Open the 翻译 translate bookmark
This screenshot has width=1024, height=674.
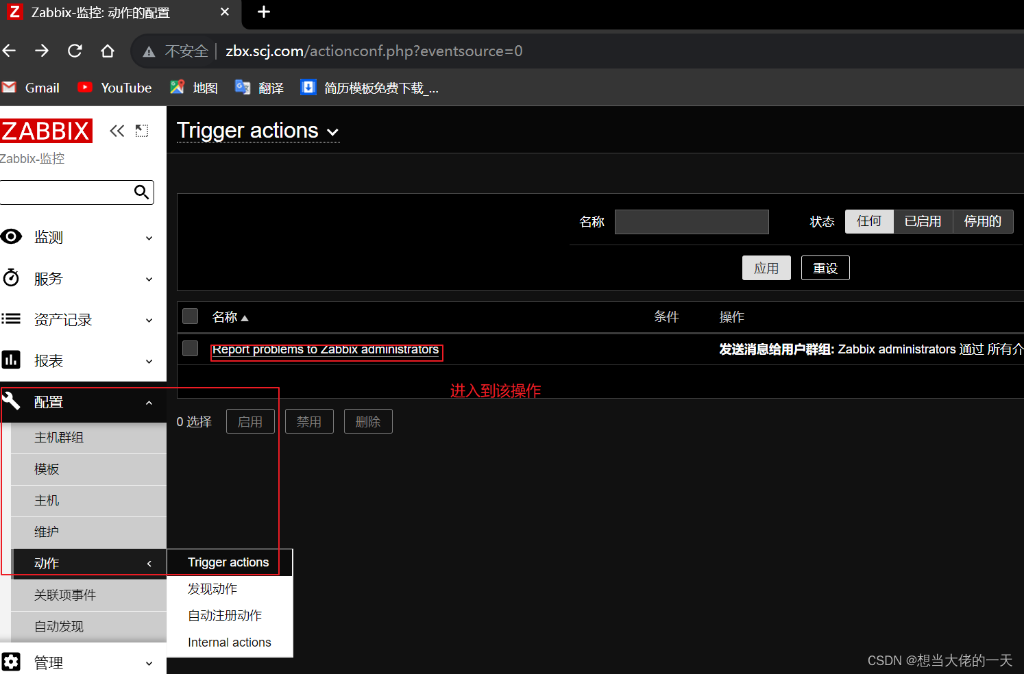coord(259,88)
